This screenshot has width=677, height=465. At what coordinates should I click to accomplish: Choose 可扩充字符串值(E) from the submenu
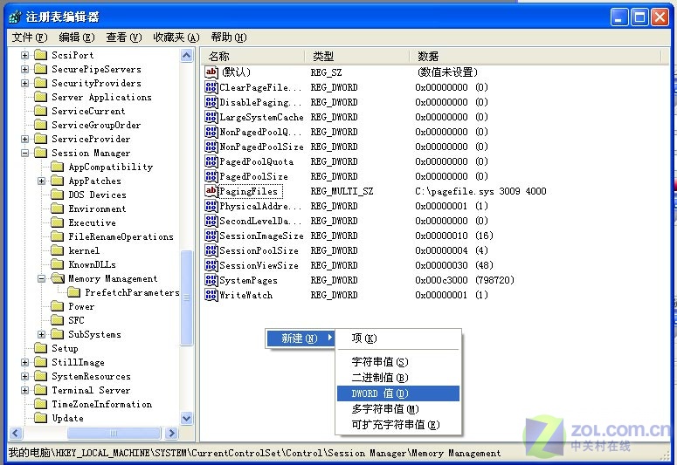coord(398,425)
